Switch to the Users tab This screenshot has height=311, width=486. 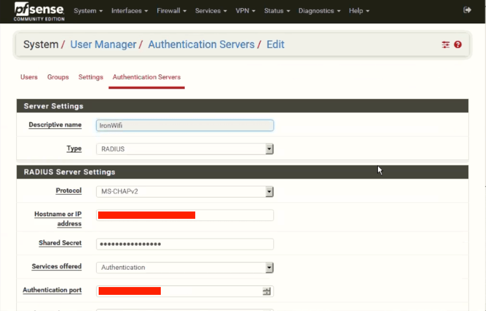click(x=29, y=77)
